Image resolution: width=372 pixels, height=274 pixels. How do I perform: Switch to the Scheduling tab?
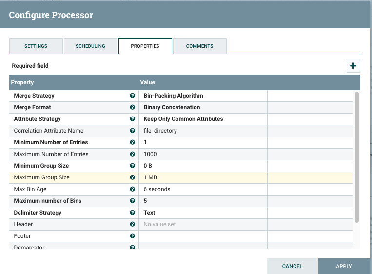pos(90,46)
